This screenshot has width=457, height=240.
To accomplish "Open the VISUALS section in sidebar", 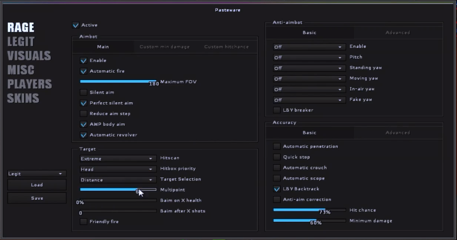I will [29, 56].
